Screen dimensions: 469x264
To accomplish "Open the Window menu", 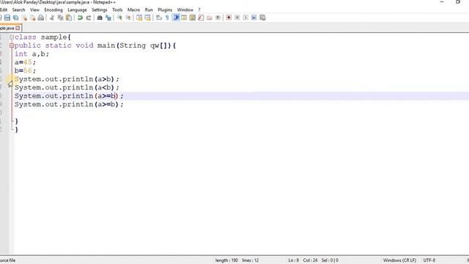I will (185, 10).
